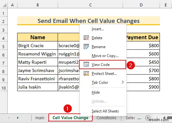
Task: Select cell with Rosamond Wiggin
Action: (38, 54)
